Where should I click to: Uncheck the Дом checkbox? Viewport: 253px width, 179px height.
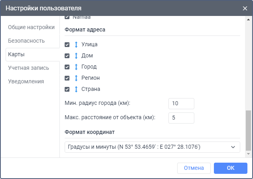[67, 56]
